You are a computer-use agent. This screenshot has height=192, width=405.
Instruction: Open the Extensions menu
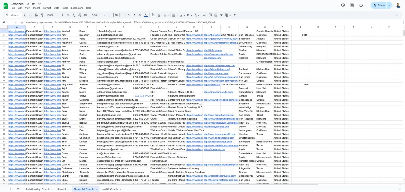[77, 8]
